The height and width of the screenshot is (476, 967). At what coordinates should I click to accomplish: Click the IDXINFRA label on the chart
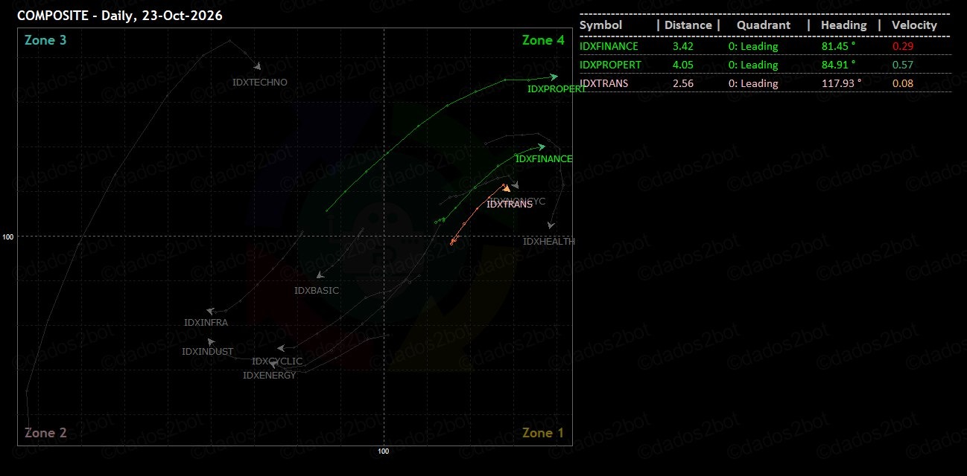[206, 323]
